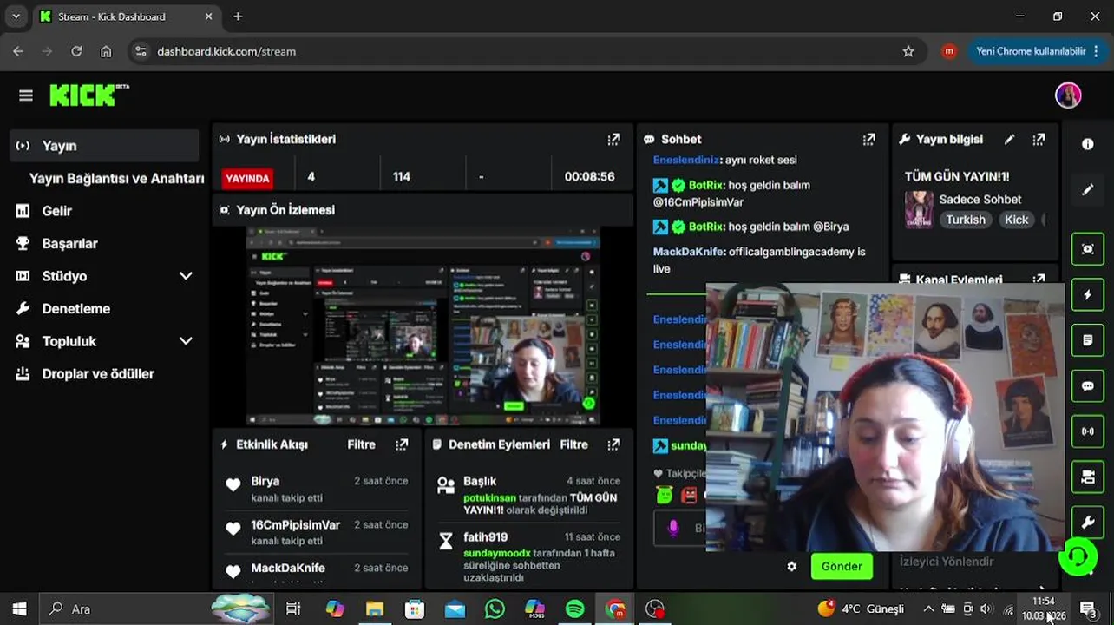This screenshot has width=1114, height=625.
Task: Open the hamburger menu beside the Kick logo
Action: point(25,95)
